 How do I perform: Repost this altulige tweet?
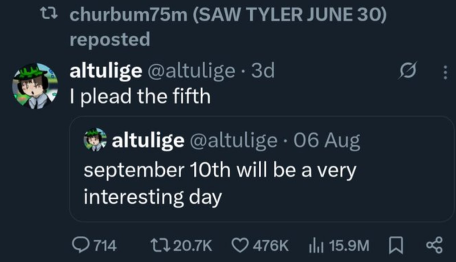coord(161,245)
